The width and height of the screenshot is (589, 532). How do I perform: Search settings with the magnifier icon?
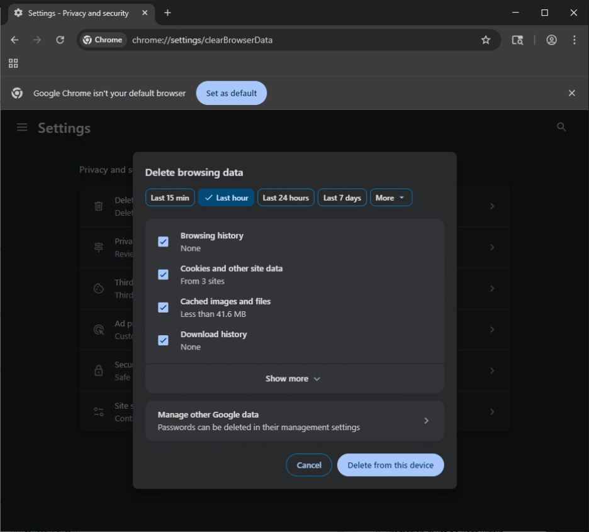coord(561,127)
